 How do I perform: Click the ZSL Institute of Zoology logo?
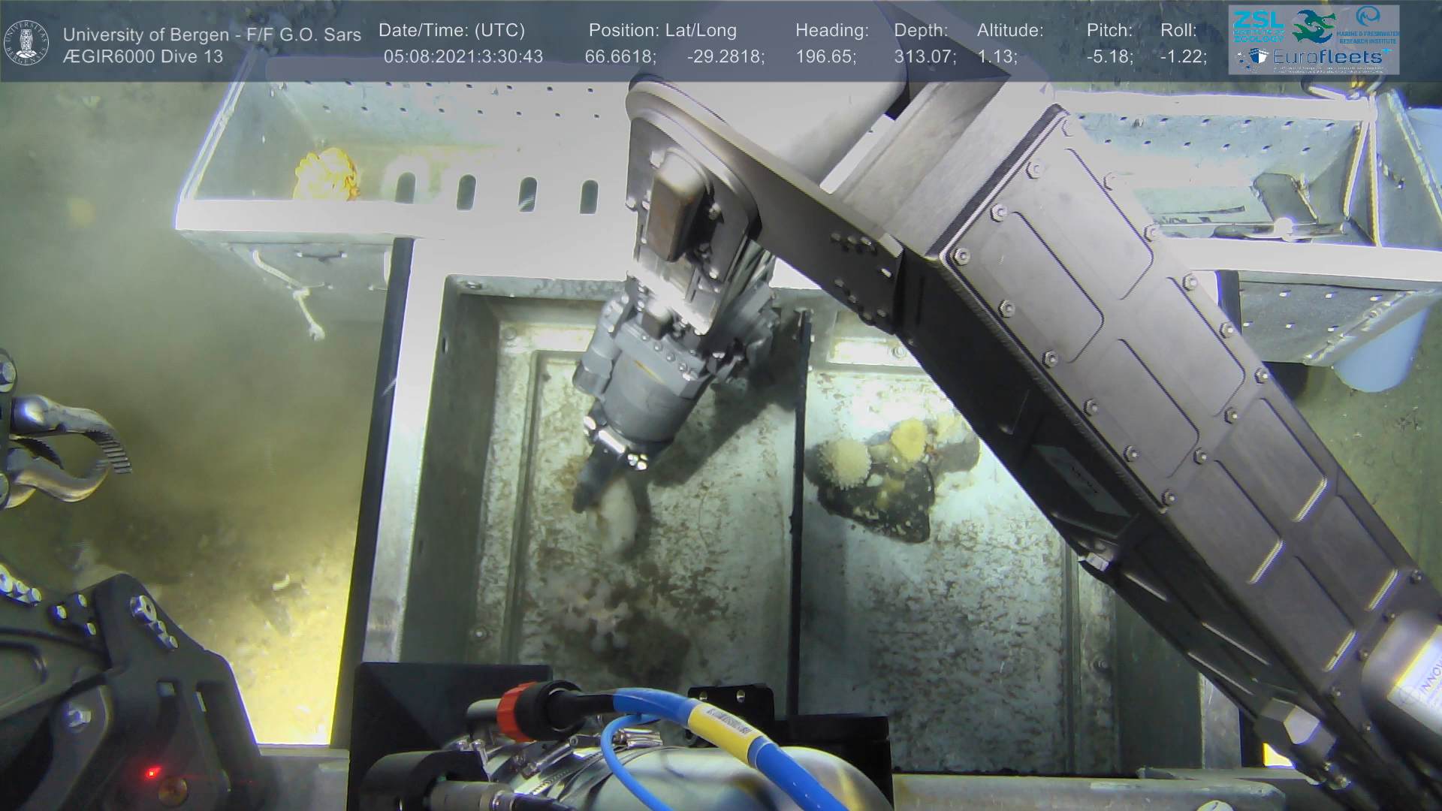[1258, 26]
